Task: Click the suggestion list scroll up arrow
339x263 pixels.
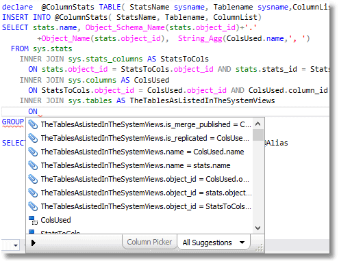Action: click(x=258, y=124)
